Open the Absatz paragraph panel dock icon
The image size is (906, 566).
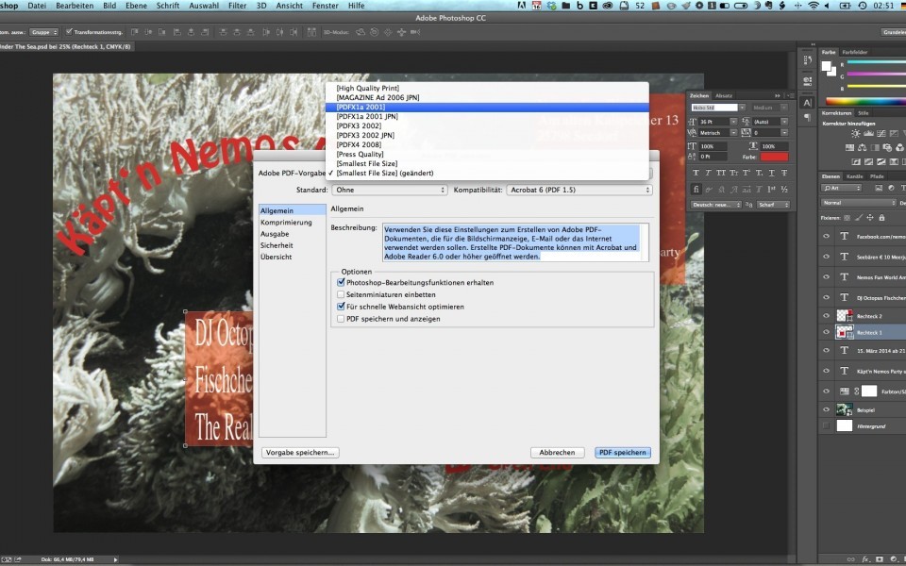pyautogui.click(x=807, y=117)
